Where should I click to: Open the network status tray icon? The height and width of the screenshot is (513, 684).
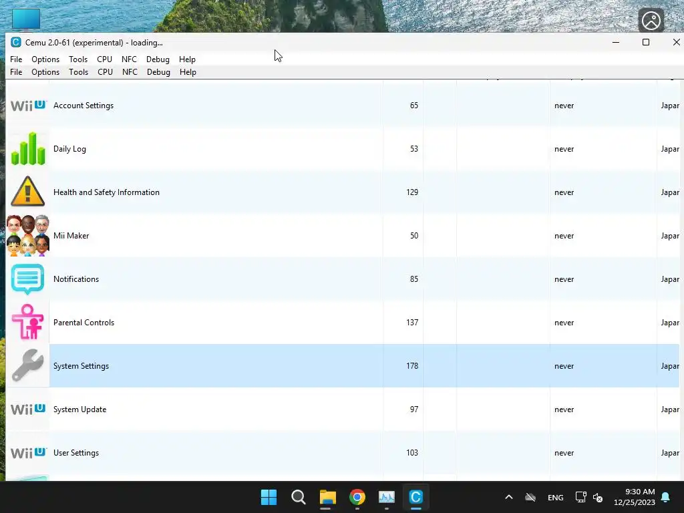[580, 497]
